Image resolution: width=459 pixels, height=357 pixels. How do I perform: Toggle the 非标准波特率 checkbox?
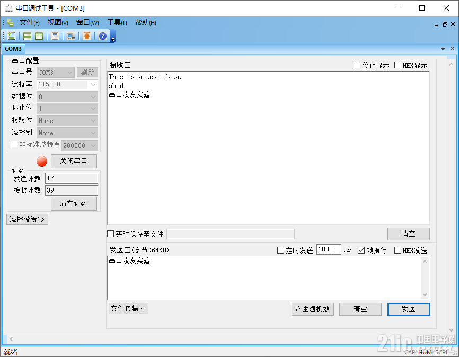pyautogui.click(x=14, y=144)
